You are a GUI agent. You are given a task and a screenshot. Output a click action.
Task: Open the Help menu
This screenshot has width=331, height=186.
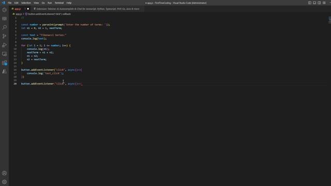pos(69,3)
